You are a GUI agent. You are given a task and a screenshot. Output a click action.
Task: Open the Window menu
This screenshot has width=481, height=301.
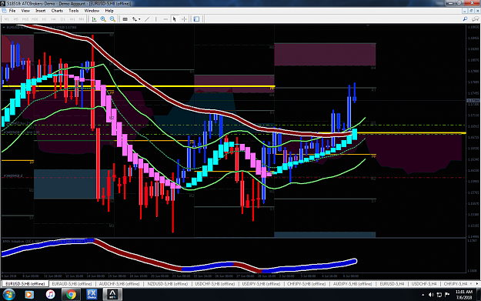click(92, 11)
